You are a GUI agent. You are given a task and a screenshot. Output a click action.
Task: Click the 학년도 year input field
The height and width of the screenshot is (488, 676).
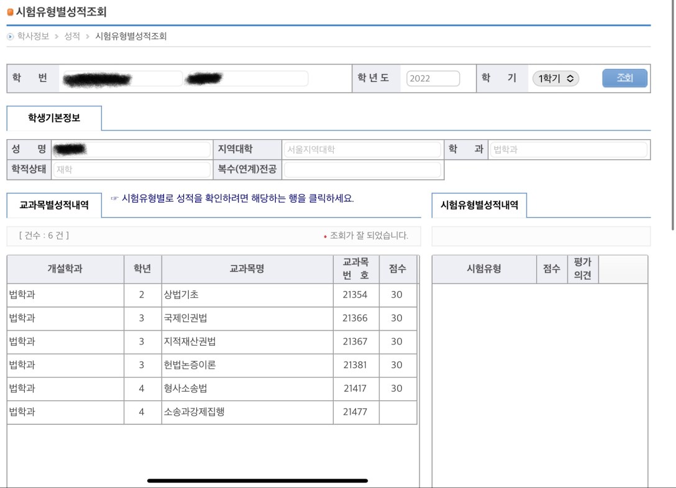pos(433,79)
